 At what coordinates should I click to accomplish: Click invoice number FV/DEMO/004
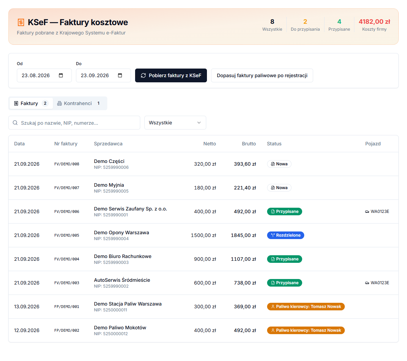pyautogui.click(x=67, y=259)
